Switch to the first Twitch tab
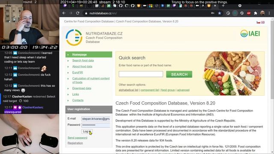This screenshot has width=274, height=154. [x=65, y=6]
